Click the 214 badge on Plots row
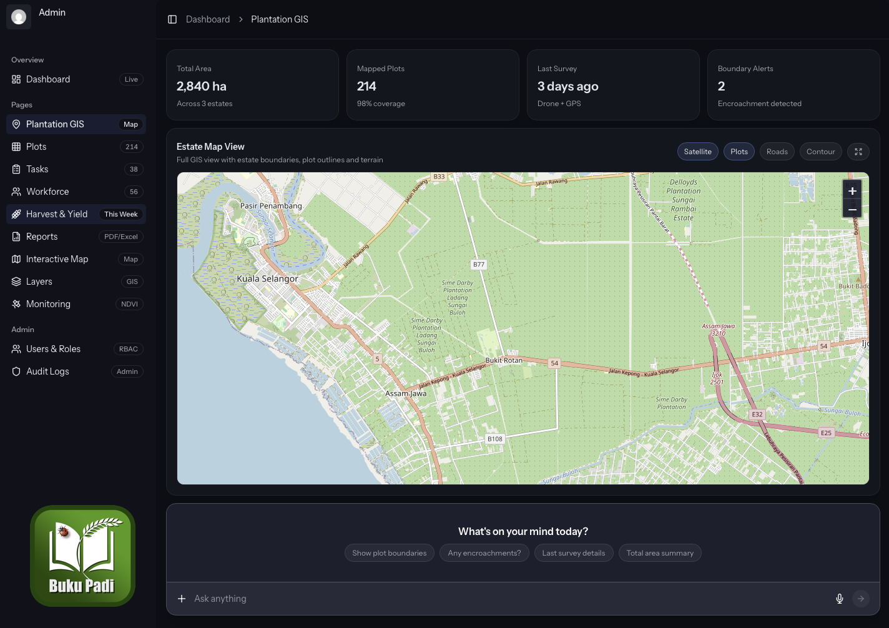Image resolution: width=889 pixels, height=628 pixels. [132, 147]
